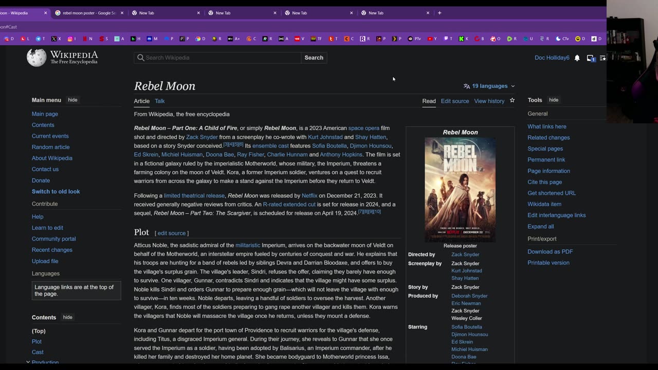Image resolution: width=658 pixels, height=370 pixels.
Task: Jump to Plot in Contents
Action: [36, 341]
